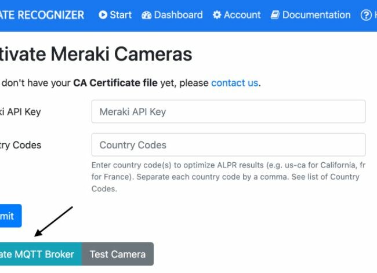Focus the Country Codes input field
The image size is (377, 273).
click(229, 145)
